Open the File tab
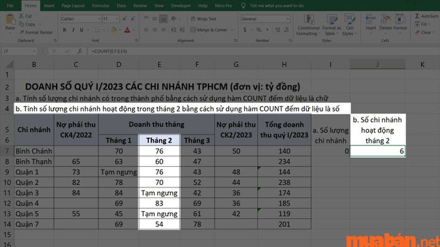This screenshot has width=440, height=247. (10, 6)
